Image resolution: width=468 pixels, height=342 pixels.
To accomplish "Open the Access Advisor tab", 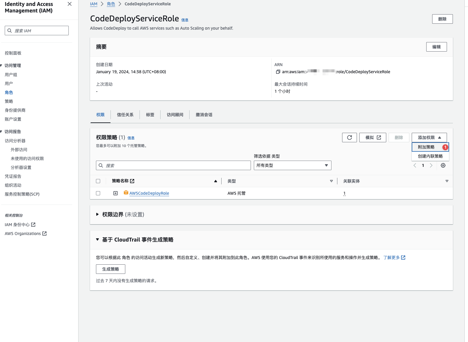I will pos(175,115).
